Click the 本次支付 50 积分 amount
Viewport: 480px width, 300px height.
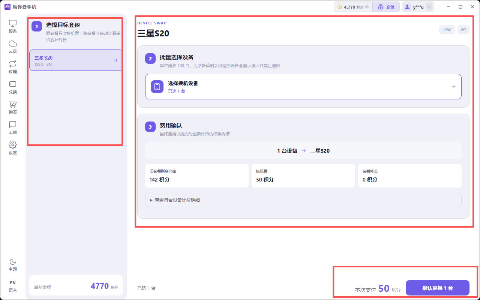point(378,289)
